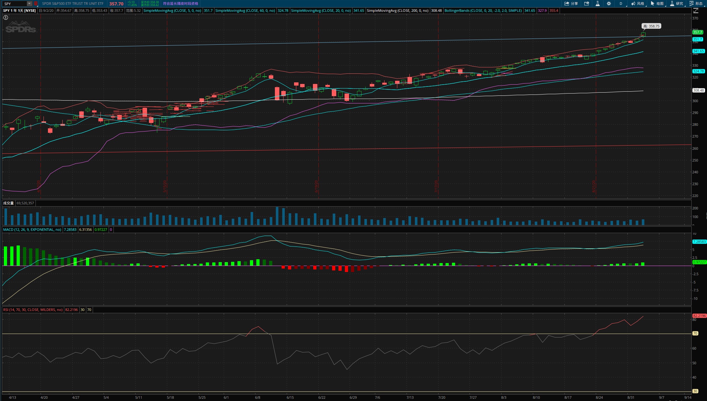
Task: Click the 成交量 volume panel label
Action: pos(8,203)
